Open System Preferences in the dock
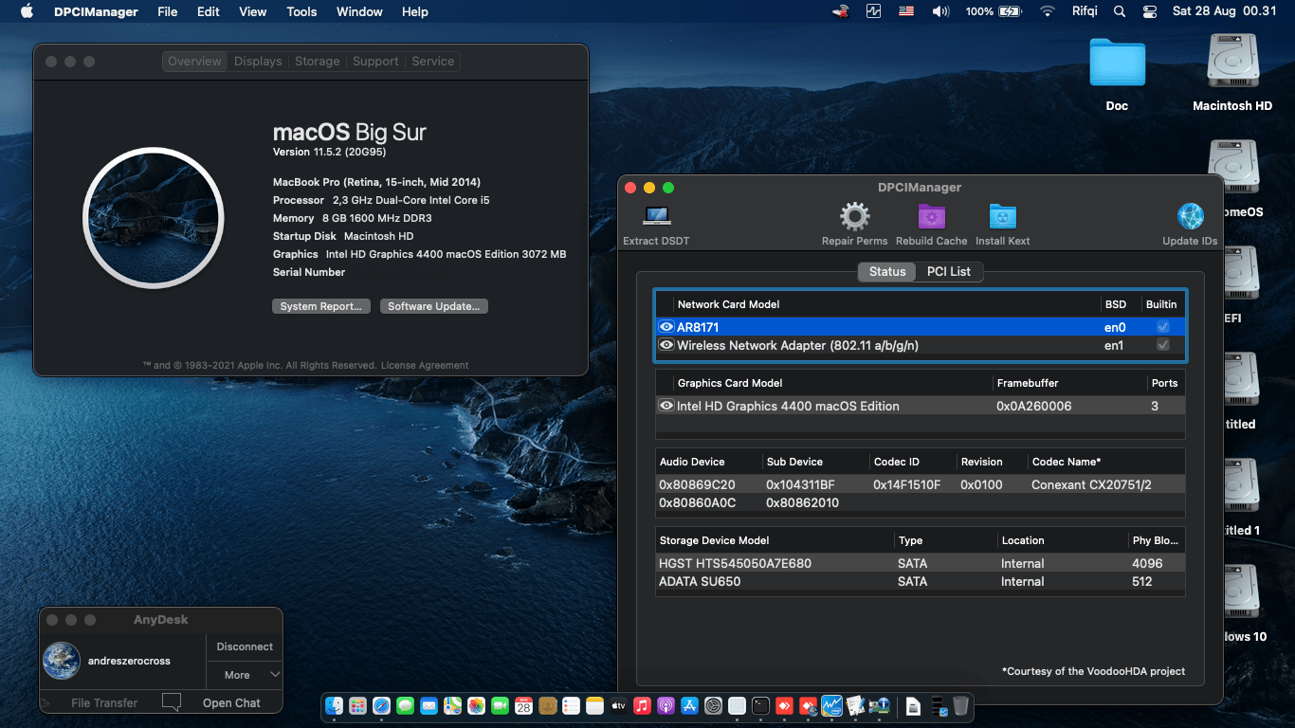Screen dimensions: 1295x728 [x=713, y=705]
